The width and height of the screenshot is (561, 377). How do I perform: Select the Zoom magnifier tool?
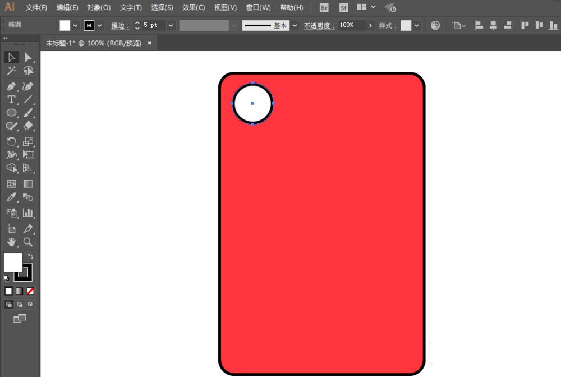tap(28, 242)
